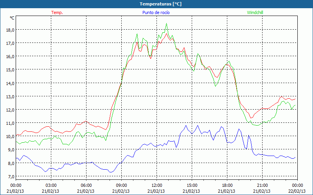Click the 9,0 y-axis value
The image size is (313, 195).
click(11, 150)
